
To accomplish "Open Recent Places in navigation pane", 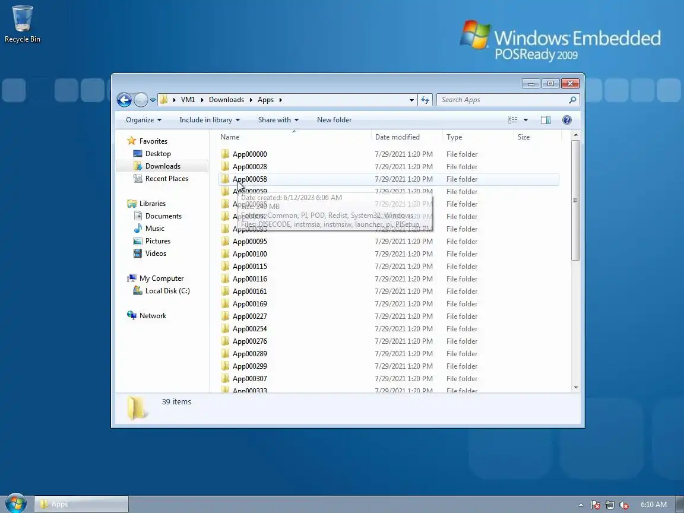I will [167, 178].
